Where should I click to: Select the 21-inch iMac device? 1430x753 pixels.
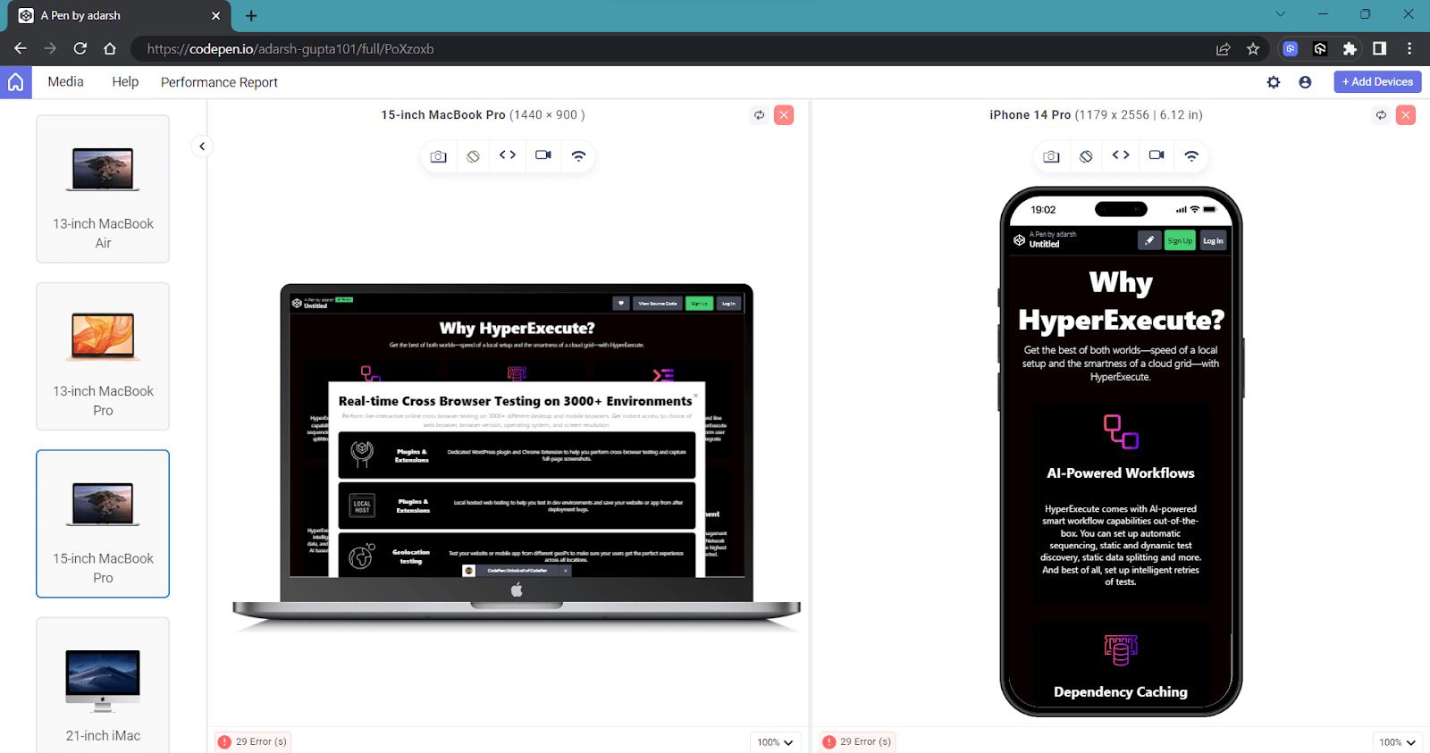pos(103,685)
